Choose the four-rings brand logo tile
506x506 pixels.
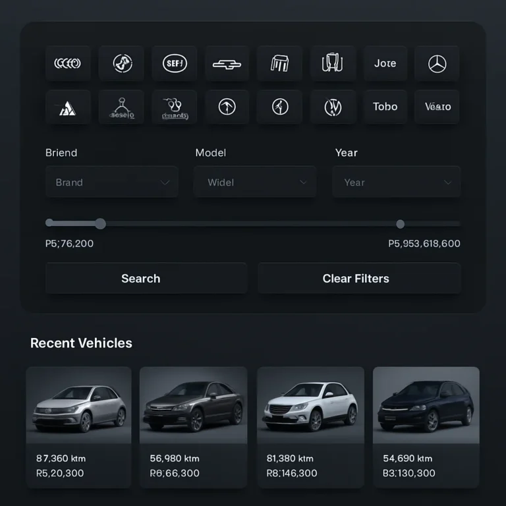pyautogui.click(x=68, y=63)
